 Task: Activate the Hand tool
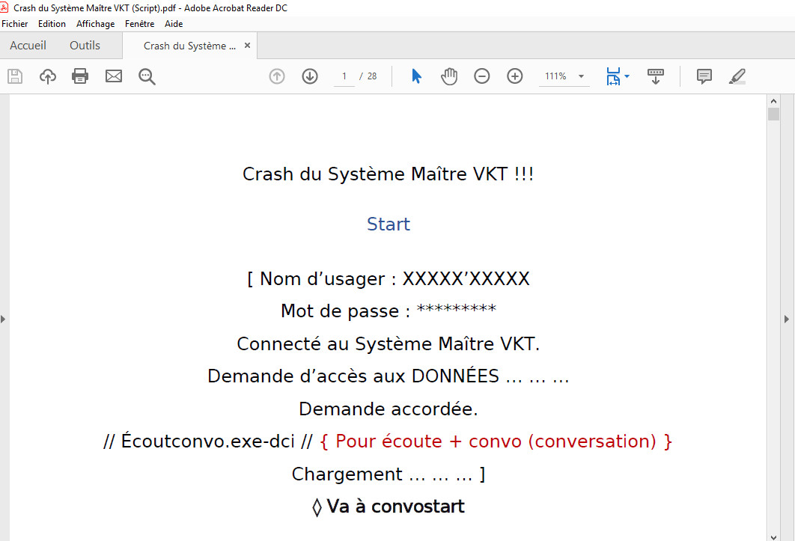pyautogui.click(x=449, y=76)
